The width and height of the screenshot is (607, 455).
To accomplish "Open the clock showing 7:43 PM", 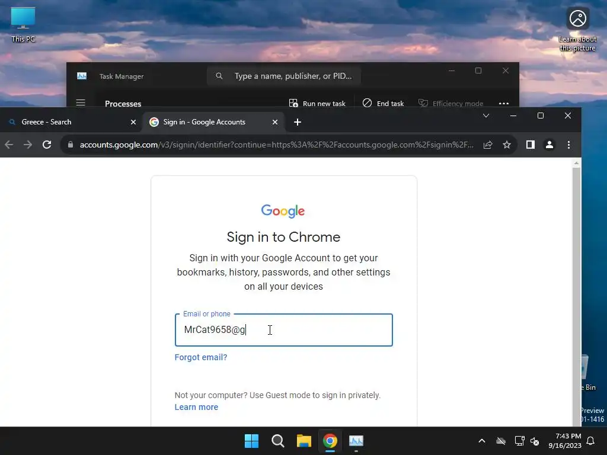I will point(565,441).
